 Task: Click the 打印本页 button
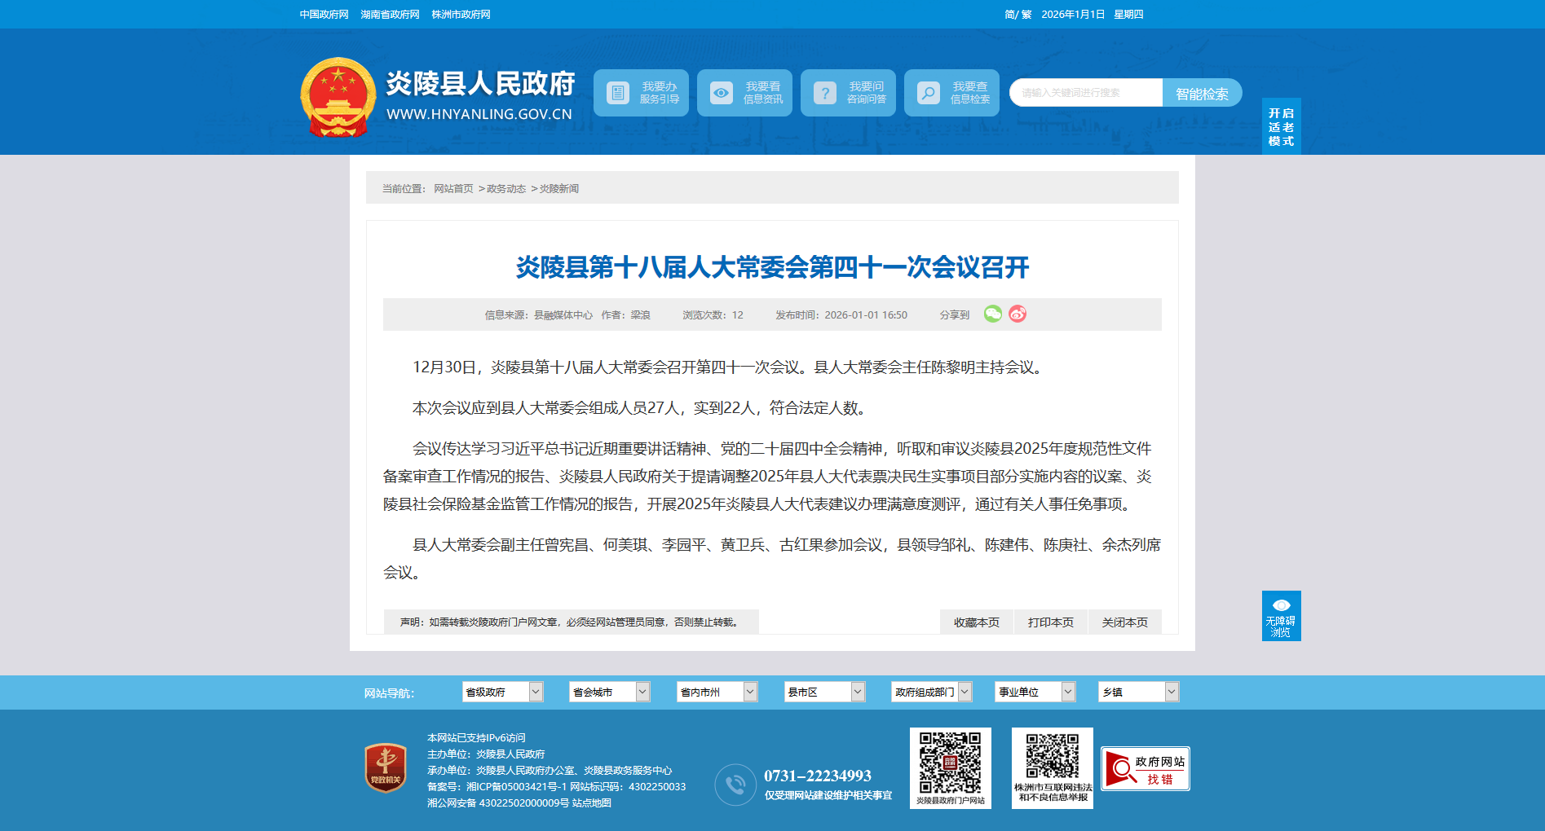[x=1050, y=622]
